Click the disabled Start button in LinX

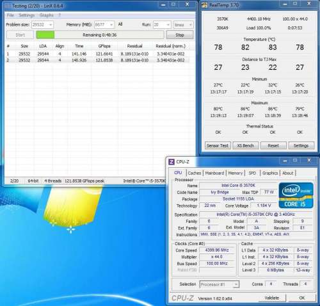[x=20, y=35]
